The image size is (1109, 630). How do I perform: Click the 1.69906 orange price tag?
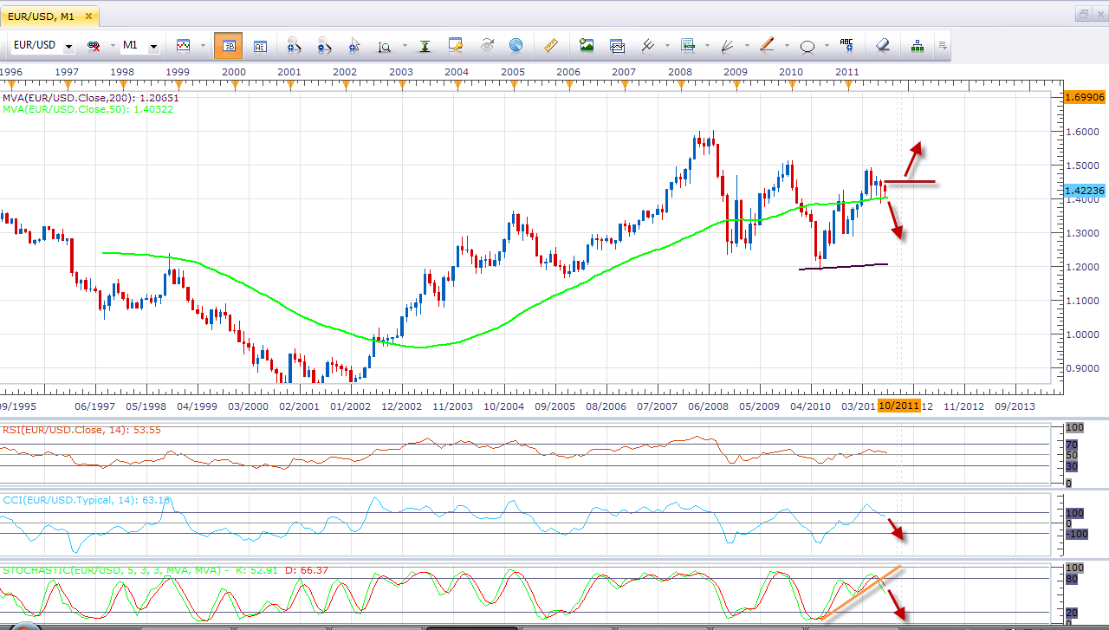(1083, 97)
